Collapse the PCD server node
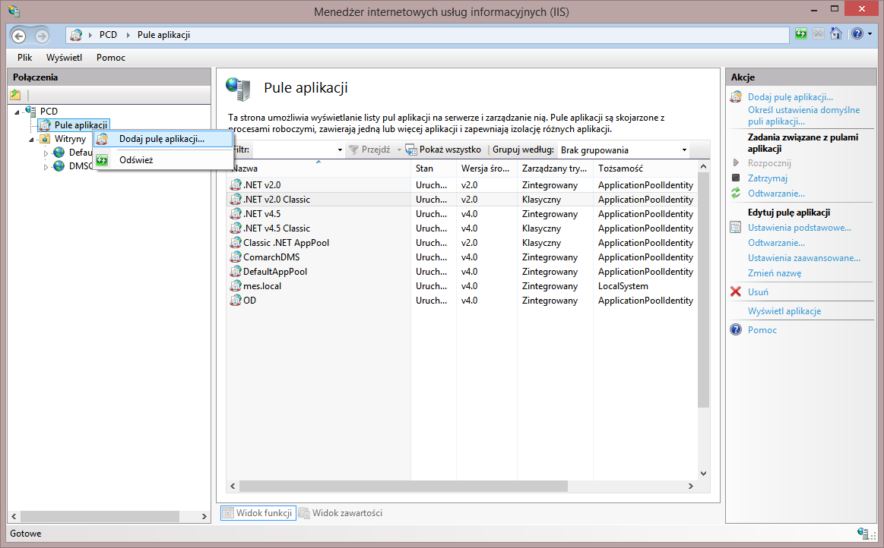The height and width of the screenshot is (548, 884). [17, 112]
